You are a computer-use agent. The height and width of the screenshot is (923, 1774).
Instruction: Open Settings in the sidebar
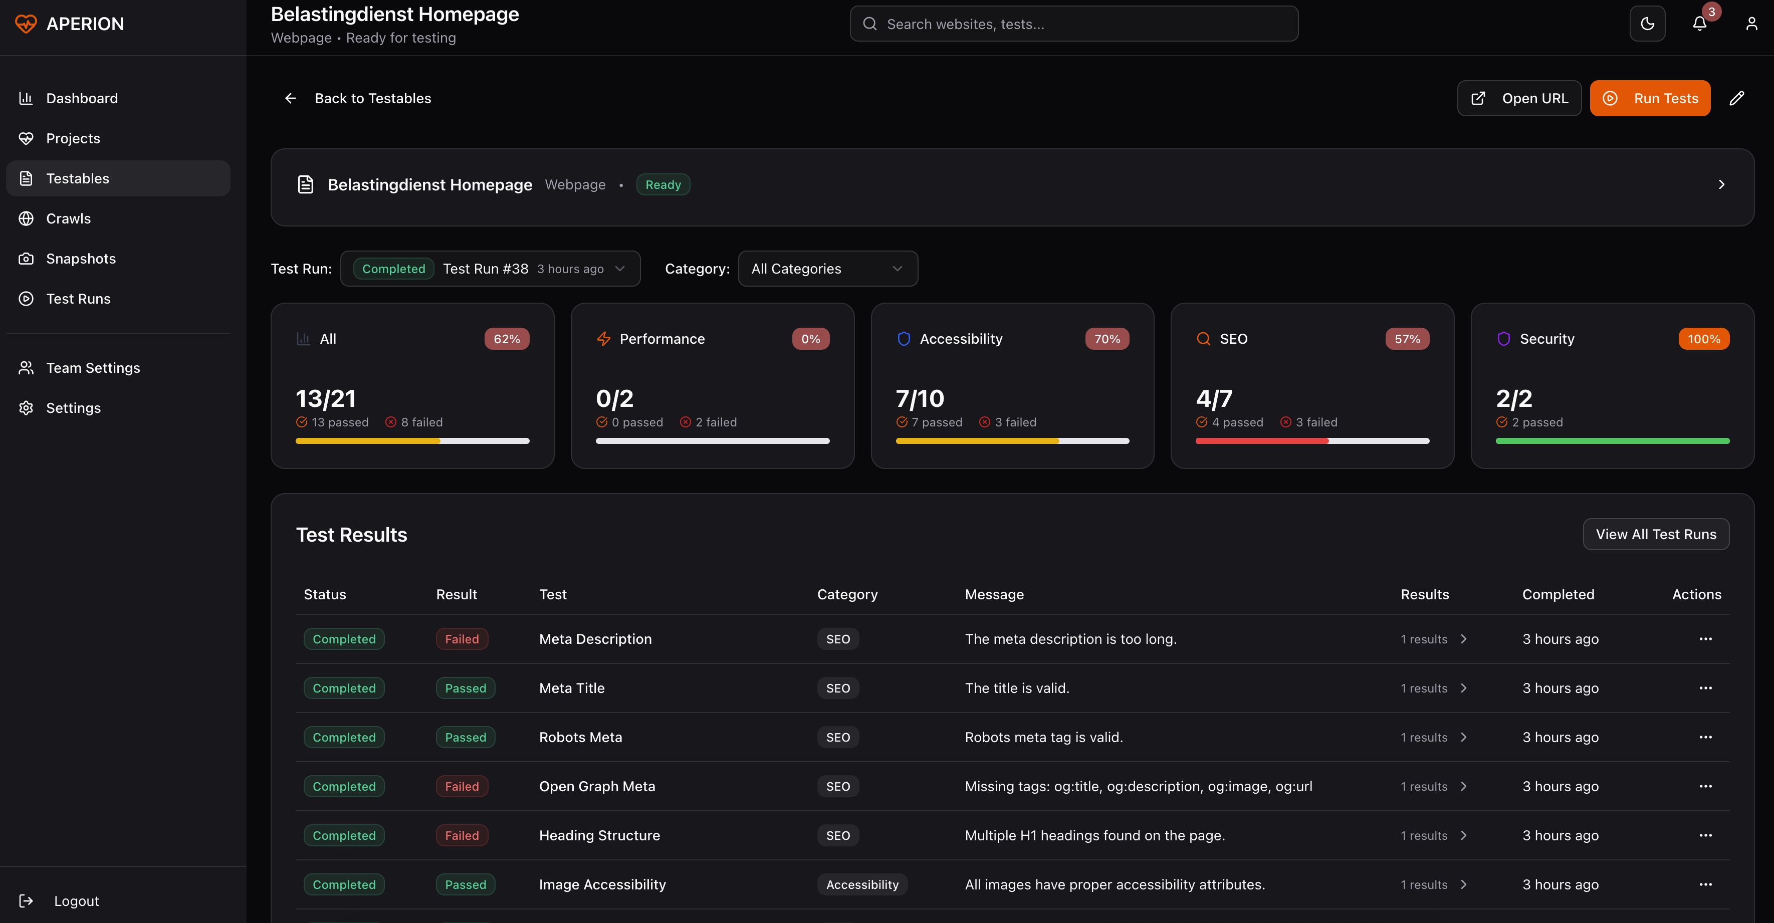[118, 408]
